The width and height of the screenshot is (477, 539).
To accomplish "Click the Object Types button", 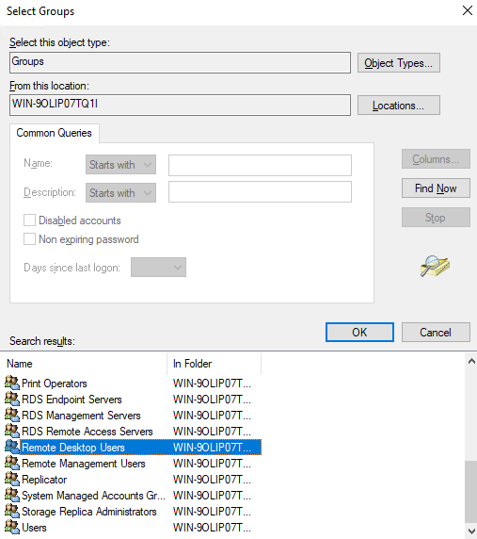I will pyautogui.click(x=399, y=63).
